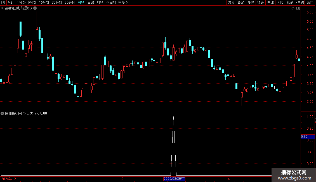Choose the 30分钟 period
Viewport: 316px width, 182px height.
(57, 3)
